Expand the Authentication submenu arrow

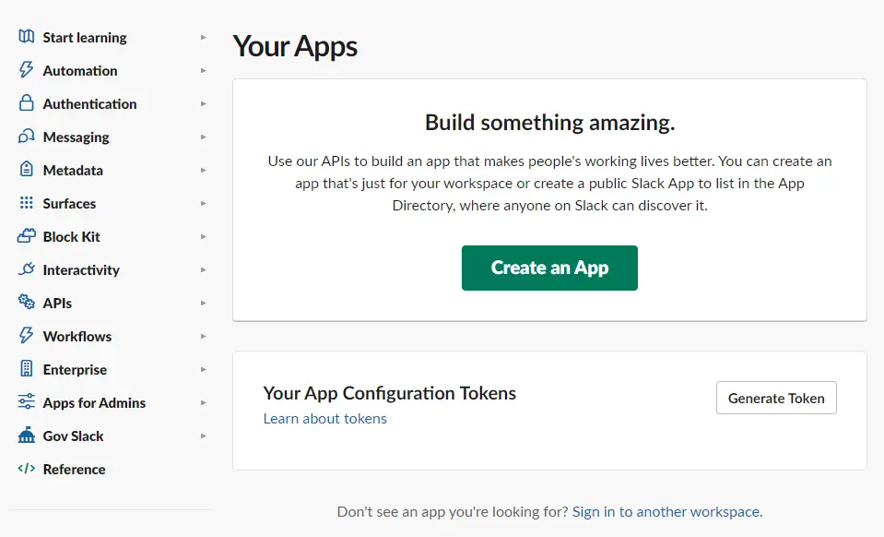click(x=204, y=103)
